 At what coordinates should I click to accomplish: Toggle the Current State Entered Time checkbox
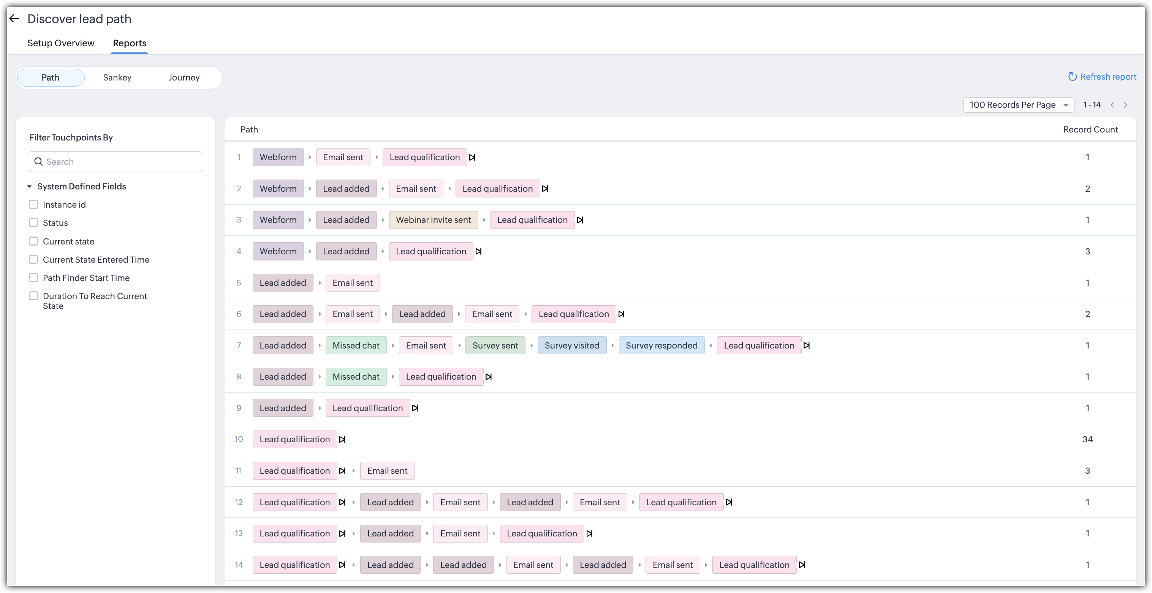[x=33, y=260]
